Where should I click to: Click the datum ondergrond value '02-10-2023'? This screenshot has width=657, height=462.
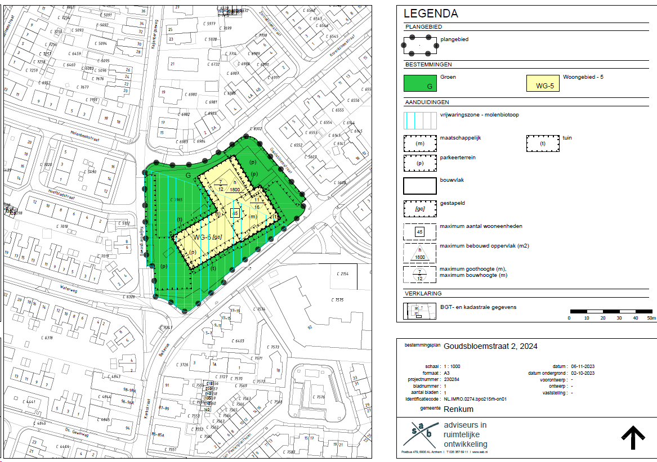coord(583,373)
